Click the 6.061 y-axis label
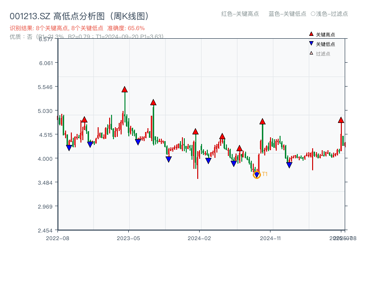The image size is (383, 287). [x=46, y=63]
